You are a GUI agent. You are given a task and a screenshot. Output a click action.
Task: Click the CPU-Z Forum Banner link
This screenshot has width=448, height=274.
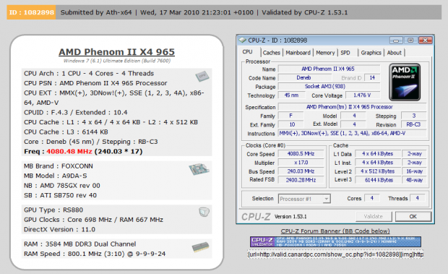pyautogui.click(x=335, y=231)
